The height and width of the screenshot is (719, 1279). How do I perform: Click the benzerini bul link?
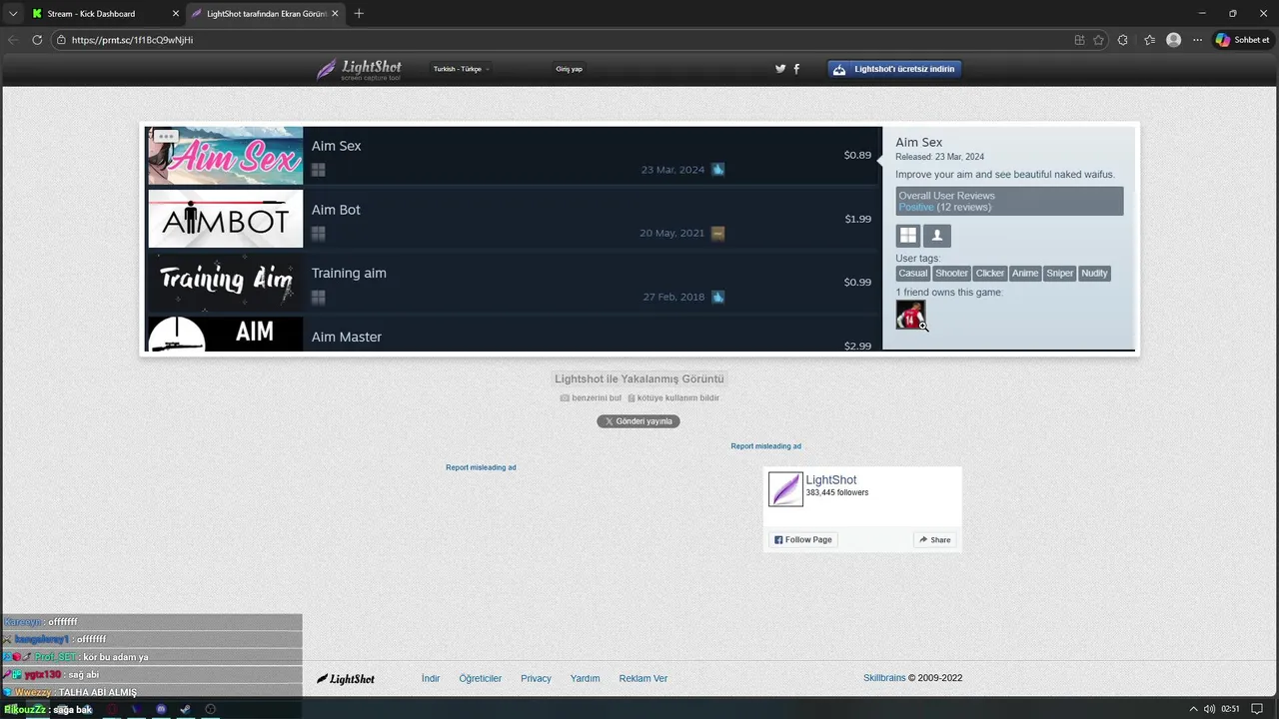pos(591,397)
